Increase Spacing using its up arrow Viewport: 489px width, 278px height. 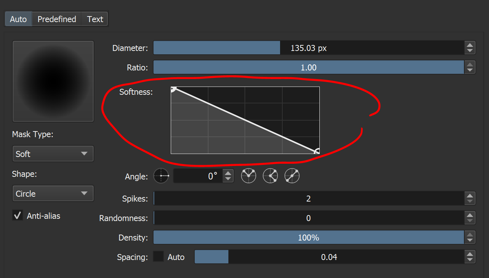470,254
